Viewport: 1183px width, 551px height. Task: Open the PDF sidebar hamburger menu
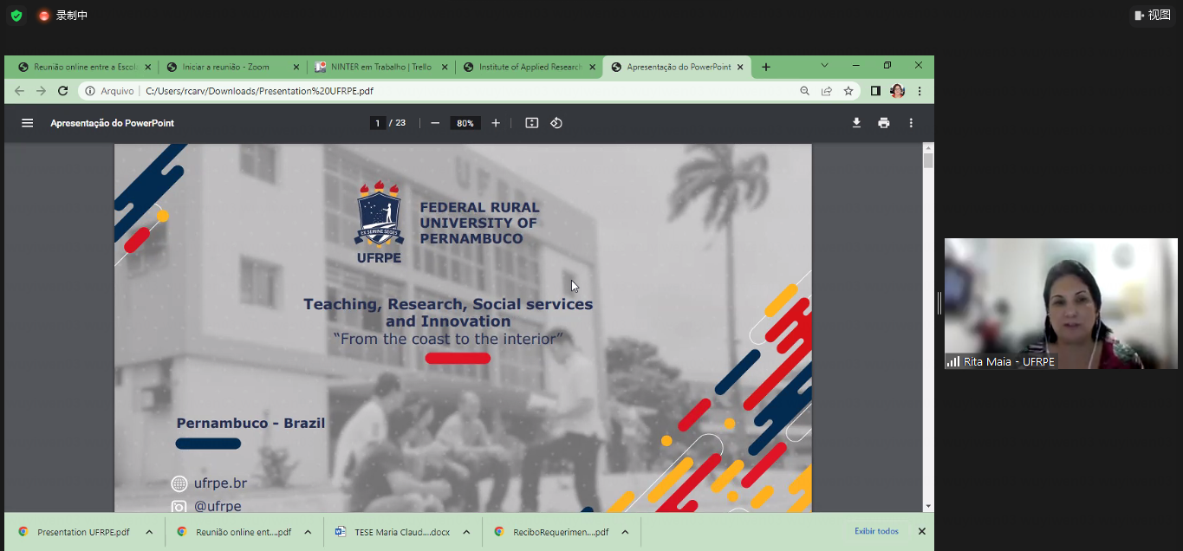[x=27, y=123]
